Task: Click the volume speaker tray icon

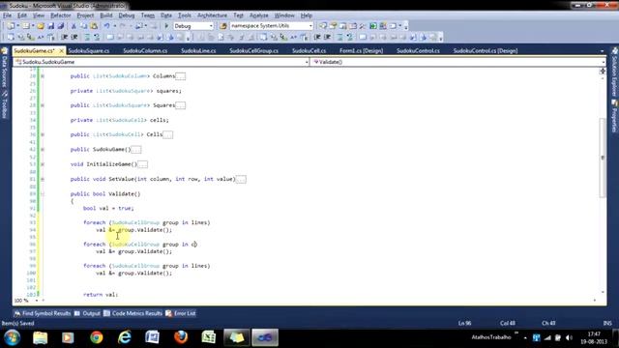Action: (569, 337)
